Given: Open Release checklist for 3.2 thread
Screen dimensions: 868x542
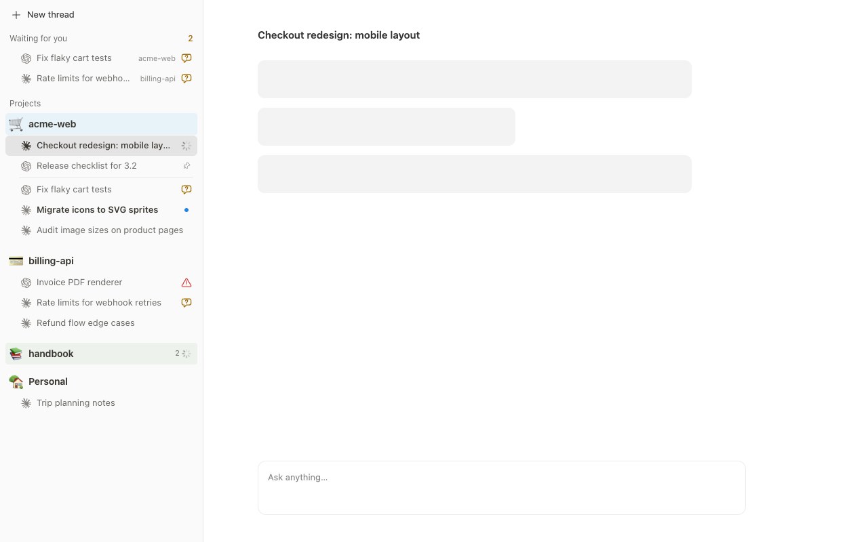Looking at the screenshot, I should pyautogui.click(x=102, y=166).
